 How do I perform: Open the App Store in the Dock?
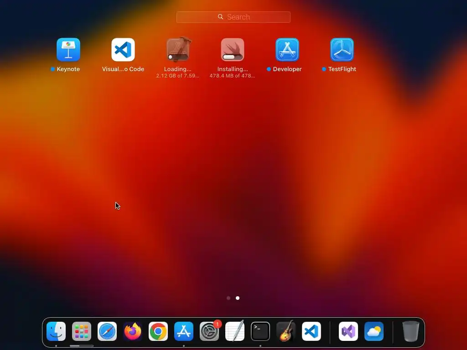[184, 331]
